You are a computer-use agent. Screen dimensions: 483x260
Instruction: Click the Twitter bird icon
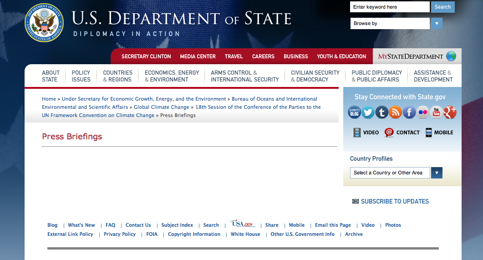click(368, 112)
